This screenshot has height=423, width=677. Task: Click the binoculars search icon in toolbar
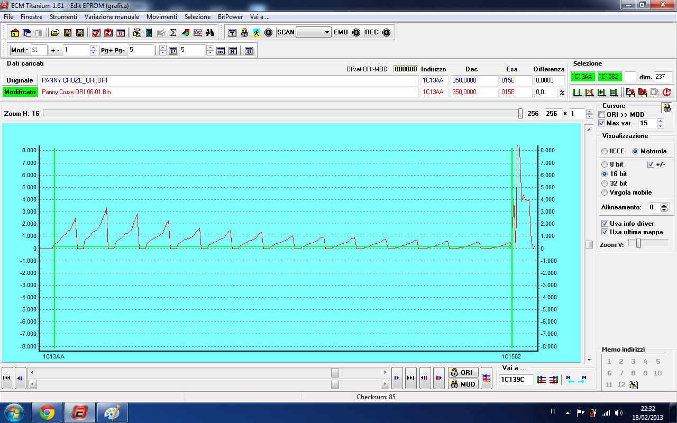(x=209, y=33)
